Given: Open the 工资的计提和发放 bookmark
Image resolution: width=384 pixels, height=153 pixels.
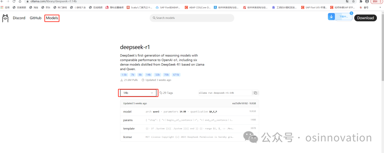Looking at the screenshot, I should [x=284, y=7].
